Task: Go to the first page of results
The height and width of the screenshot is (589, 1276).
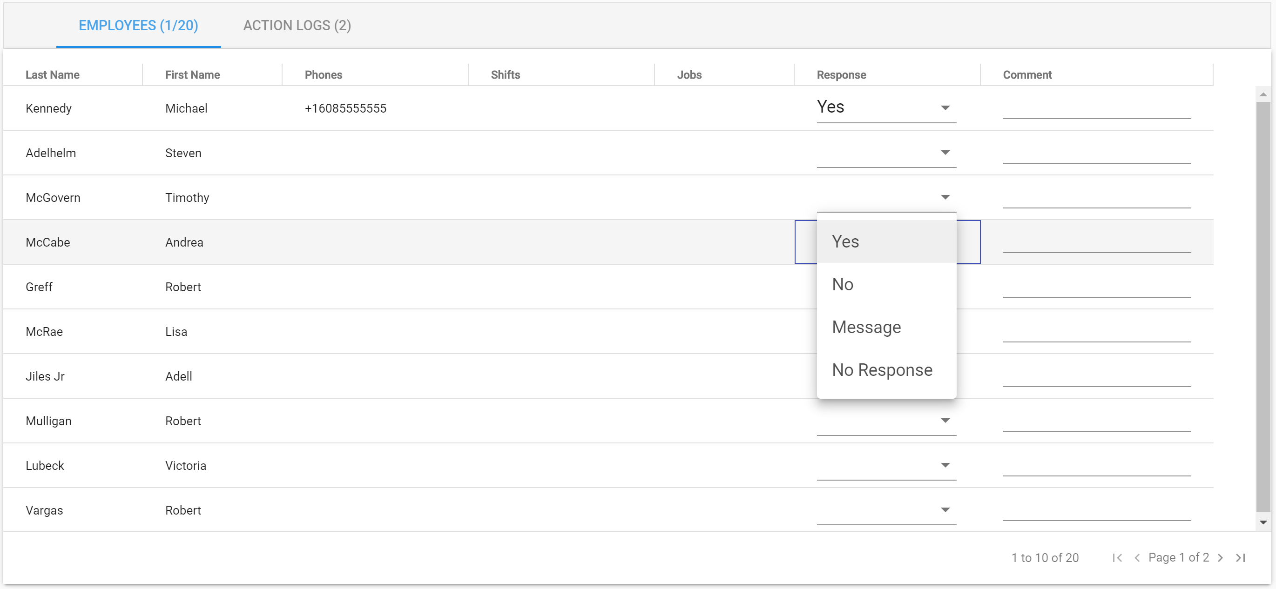Action: coord(1117,558)
